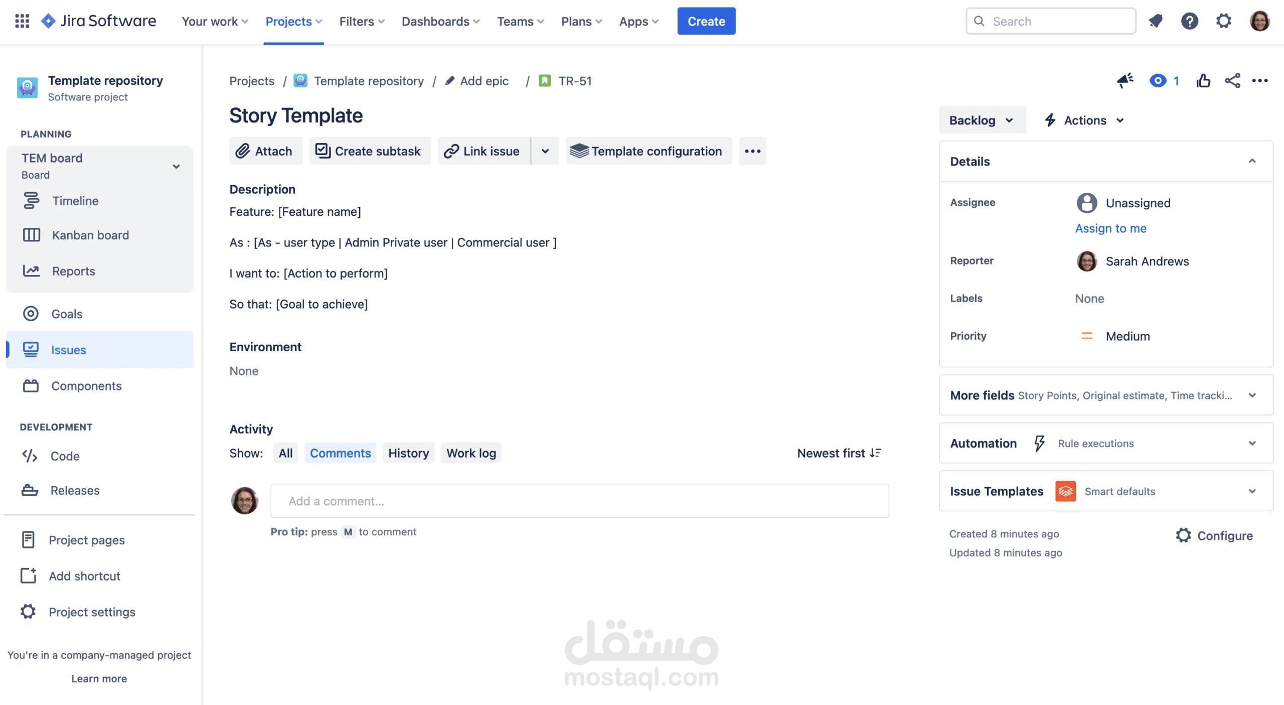Image resolution: width=1284 pixels, height=705 pixels.
Task: Open the Filters menu
Action: pyautogui.click(x=362, y=22)
